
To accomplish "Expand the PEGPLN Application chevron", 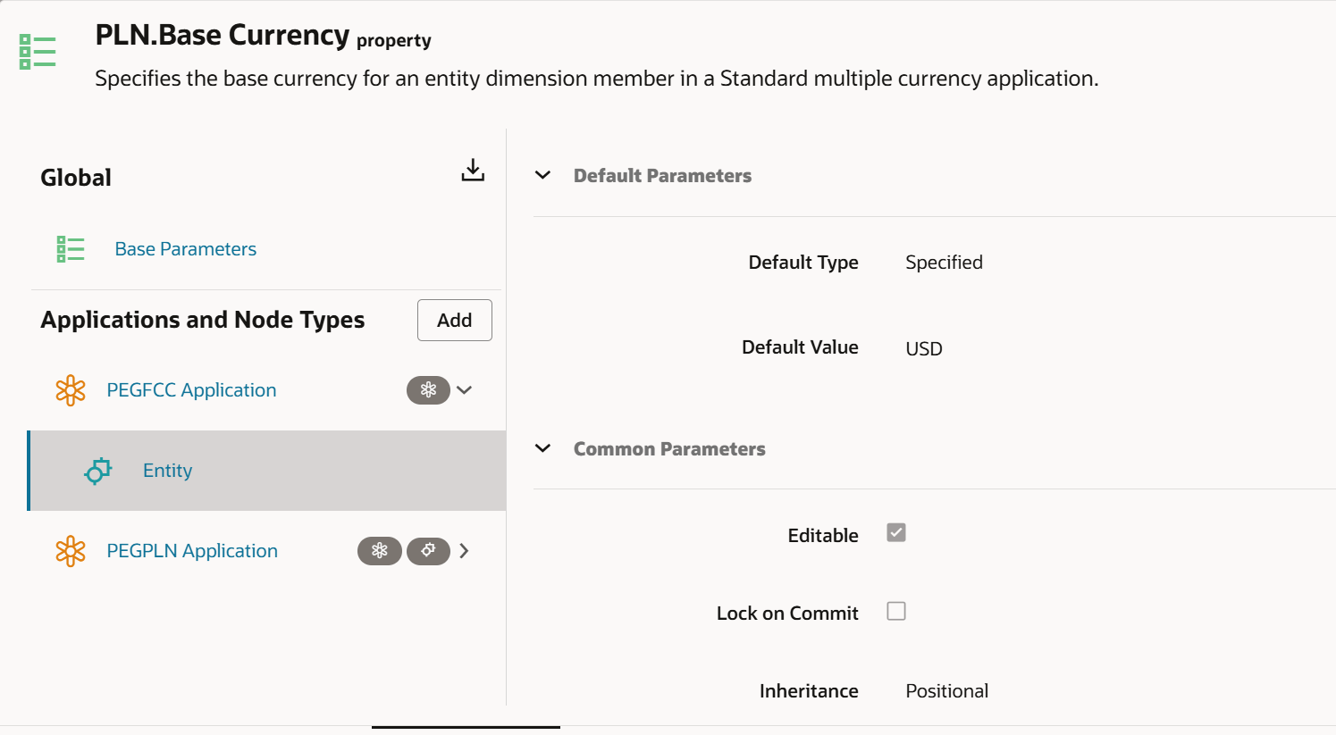I will pos(464,551).
